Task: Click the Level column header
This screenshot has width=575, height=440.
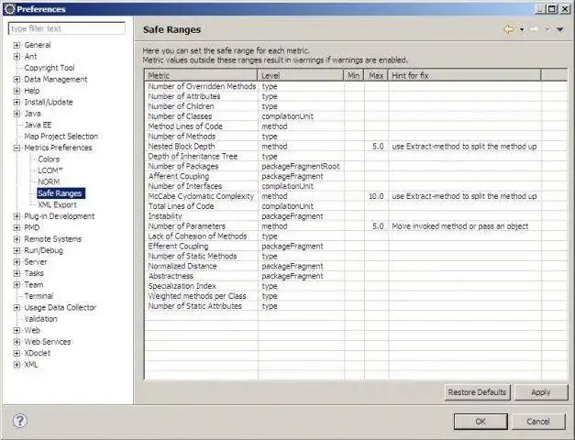Action: (300, 75)
